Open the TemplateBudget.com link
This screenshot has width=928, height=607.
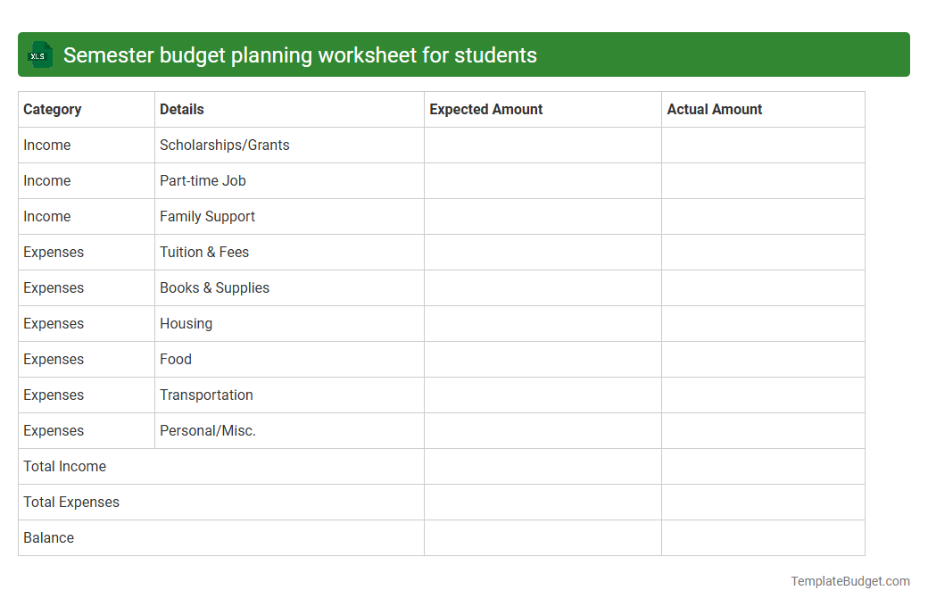849,580
